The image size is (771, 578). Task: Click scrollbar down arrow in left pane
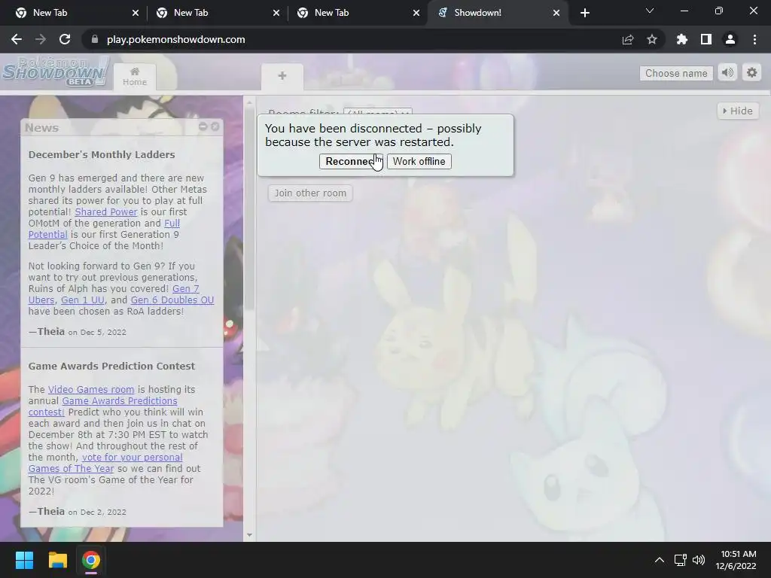point(249,535)
